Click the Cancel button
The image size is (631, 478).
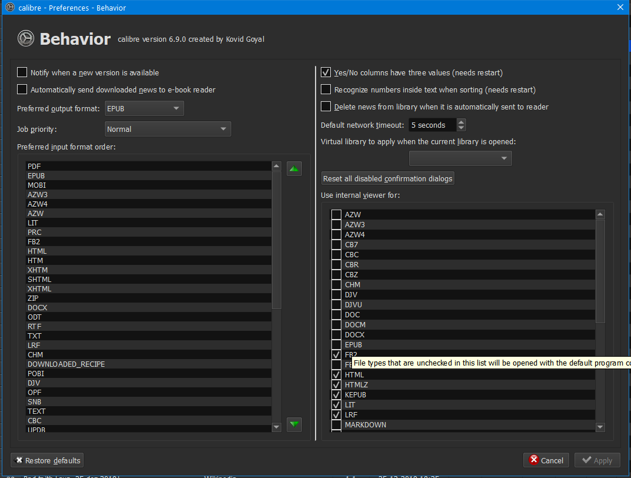point(546,460)
